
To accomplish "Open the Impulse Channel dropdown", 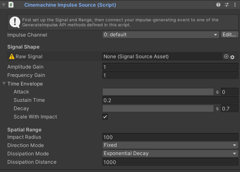I will pyautogui.click(x=160, y=35).
